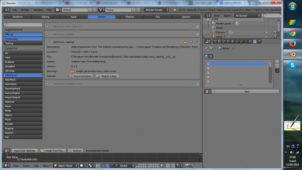
Task: Switch to the Input preferences tab
Action: coord(73,17)
